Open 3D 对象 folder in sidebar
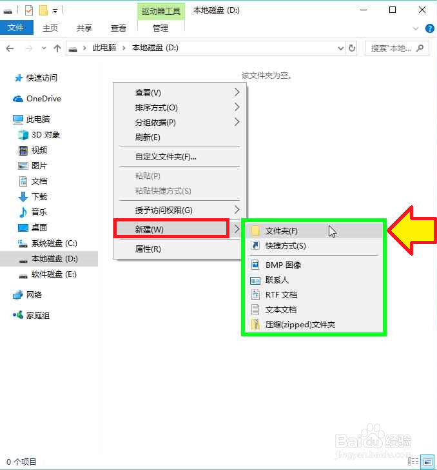Image resolution: width=437 pixels, height=470 pixels. coord(46,135)
